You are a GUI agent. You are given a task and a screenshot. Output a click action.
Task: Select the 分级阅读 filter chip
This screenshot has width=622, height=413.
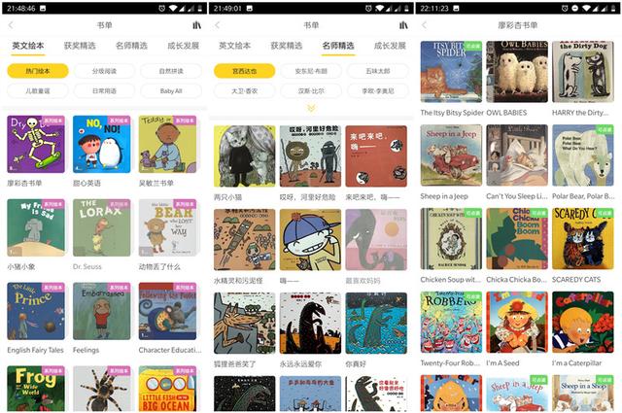104,71
